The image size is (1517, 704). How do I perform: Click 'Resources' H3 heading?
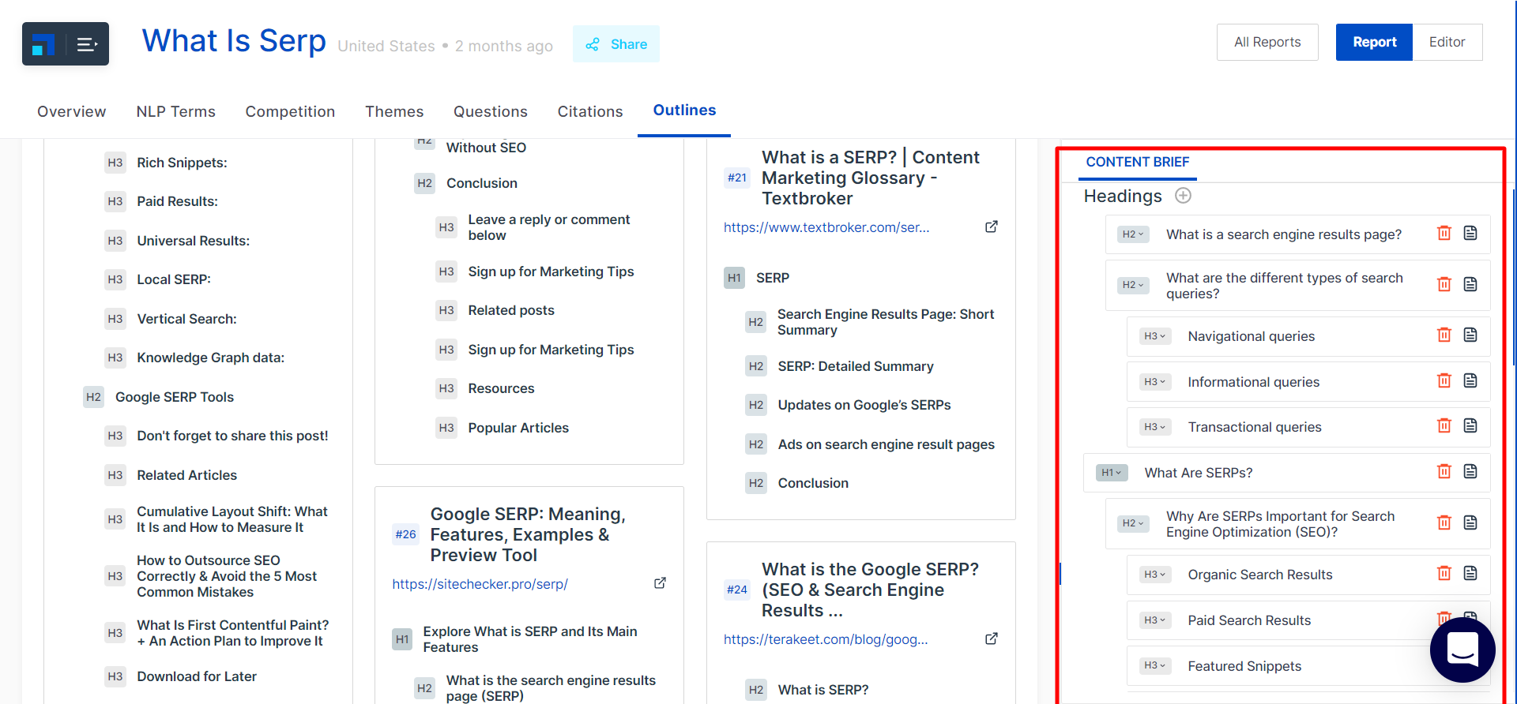tap(501, 388)
